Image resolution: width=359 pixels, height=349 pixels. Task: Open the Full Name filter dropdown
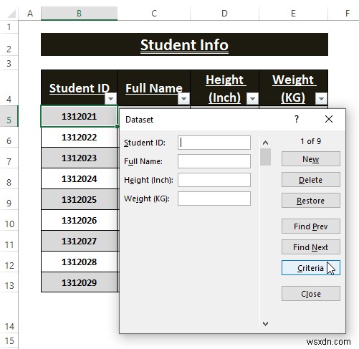[x=183, y=98]
